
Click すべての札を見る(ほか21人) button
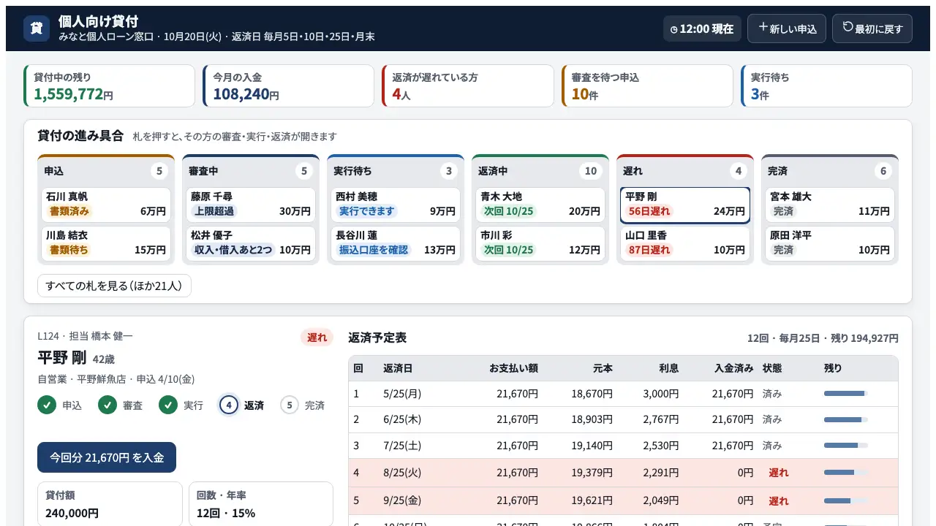[x=114, y=286]
